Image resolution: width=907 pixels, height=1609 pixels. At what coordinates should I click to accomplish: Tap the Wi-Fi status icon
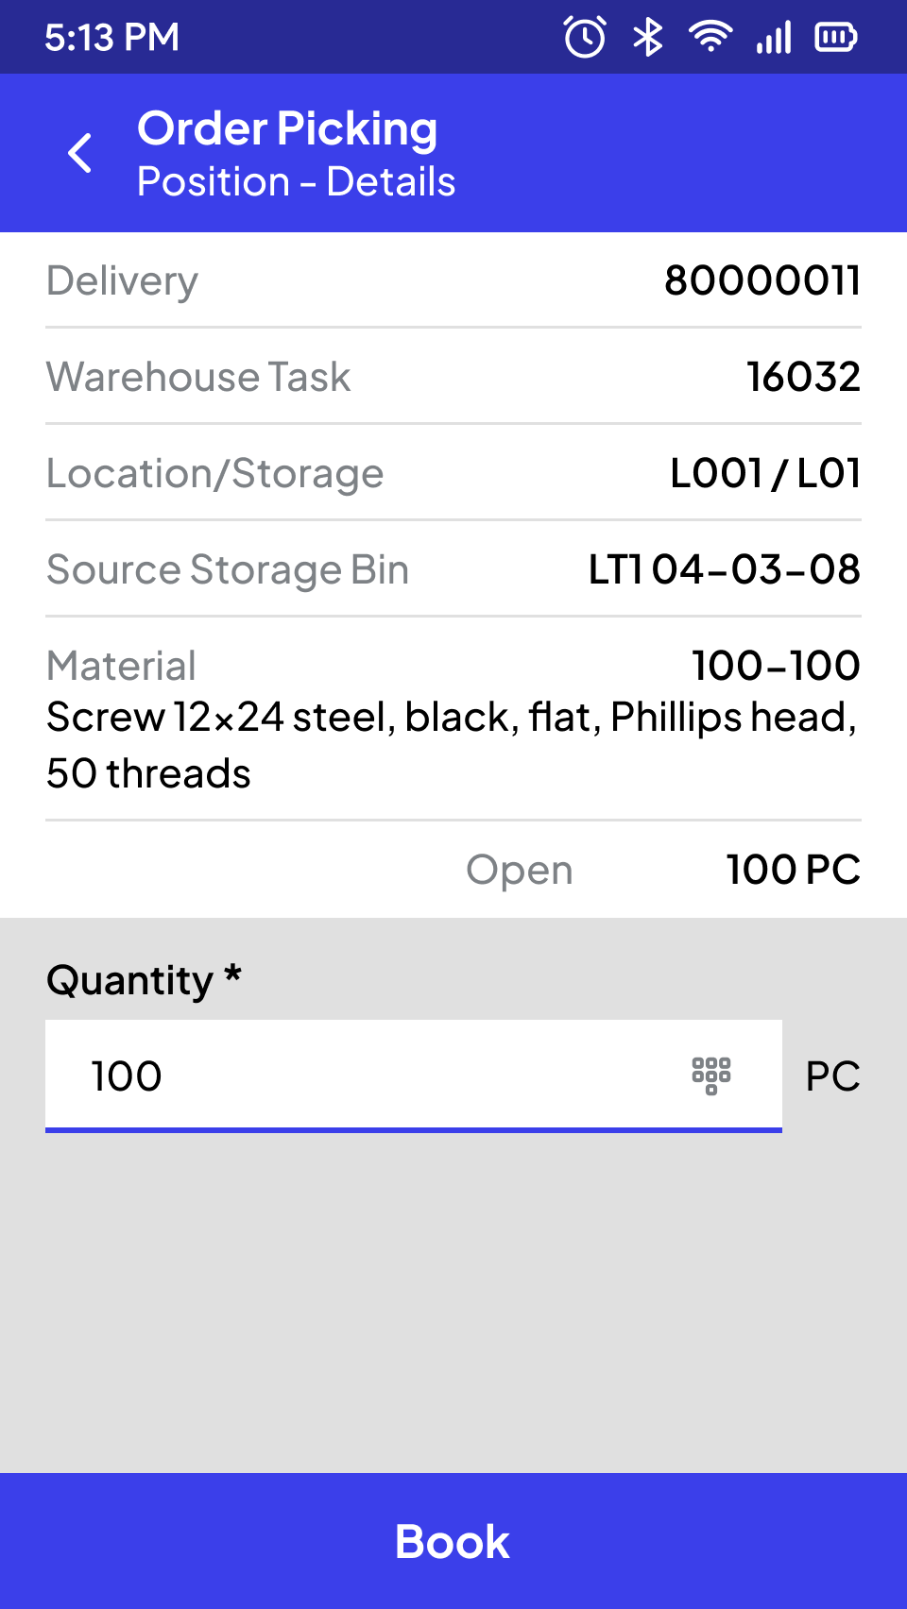tap(710, 37)
